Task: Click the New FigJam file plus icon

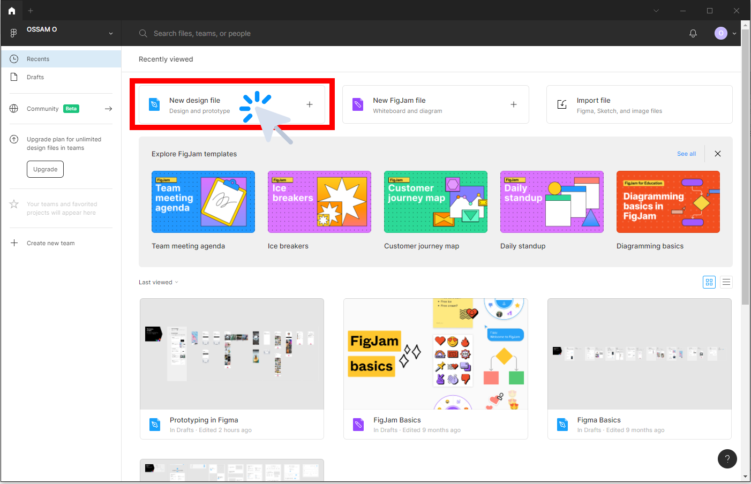Action: 514,104
